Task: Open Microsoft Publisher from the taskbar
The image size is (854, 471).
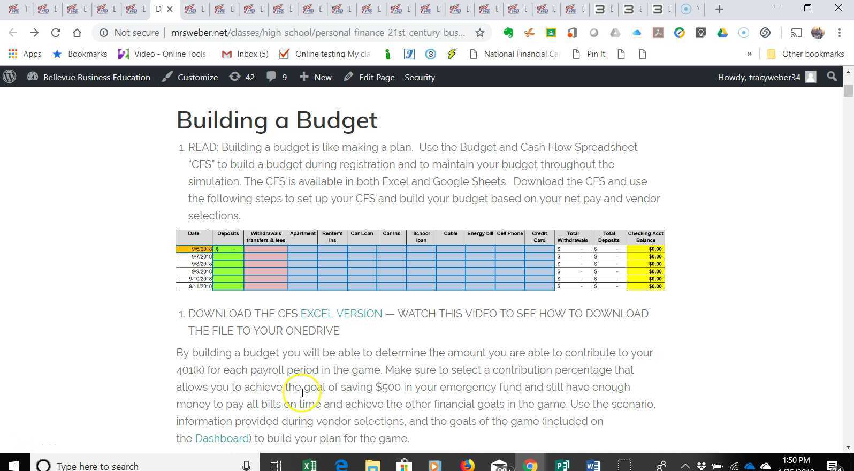Action: pyautogui.click(x=562, y=465)
